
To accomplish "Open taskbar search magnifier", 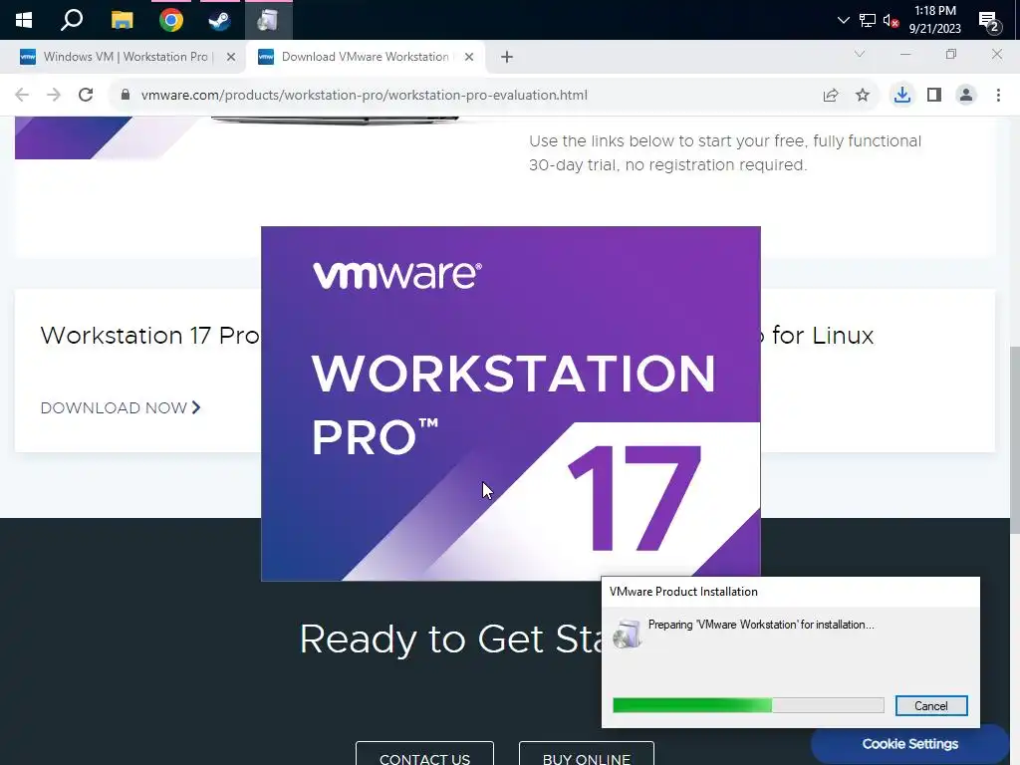I will click(72, 20).
